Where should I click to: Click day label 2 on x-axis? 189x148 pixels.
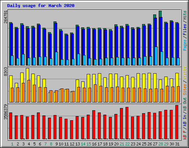pyautogui.click(x=18, y=144)
